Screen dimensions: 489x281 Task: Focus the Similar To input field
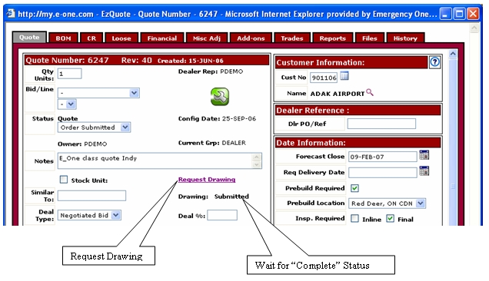pyautogui.click(x=91, y=196)
